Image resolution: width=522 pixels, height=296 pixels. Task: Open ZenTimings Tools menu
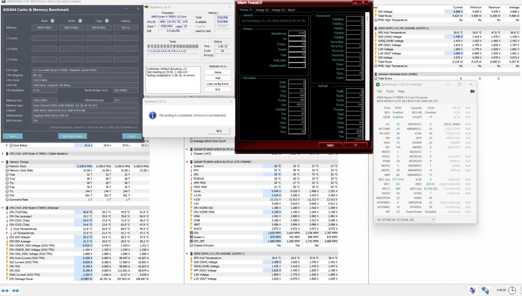pos(390,91)
